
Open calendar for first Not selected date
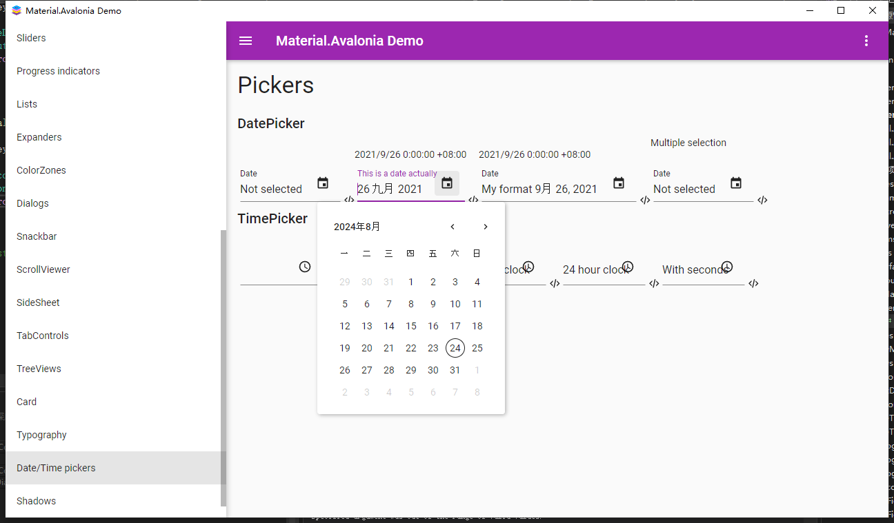pos(323,183)
